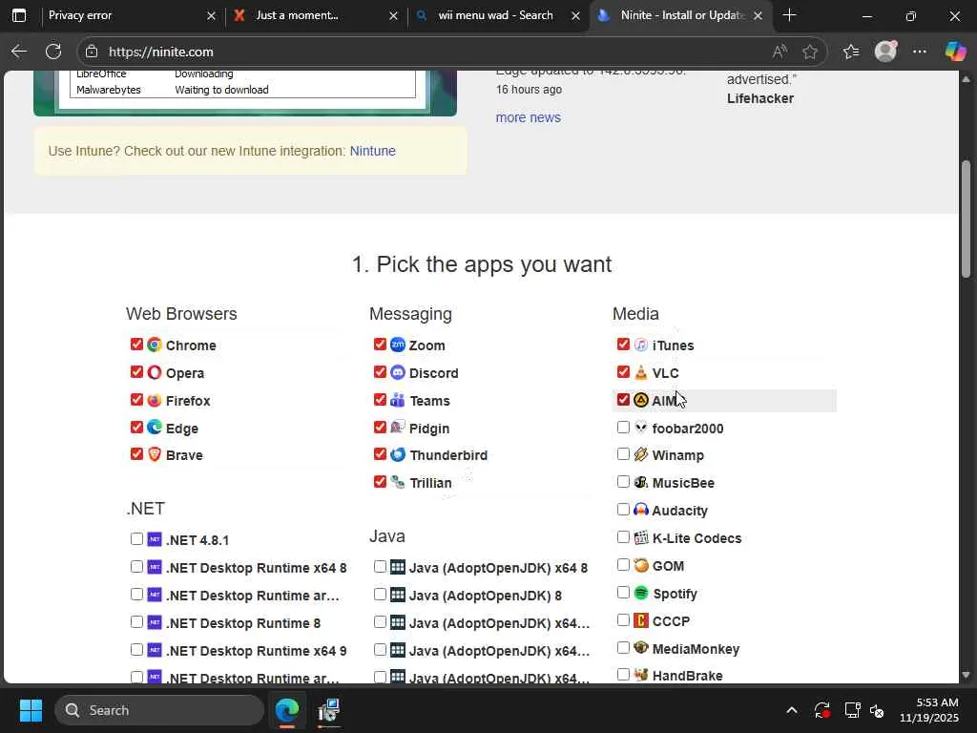Click the VLC traffic cone icon
Screen dimensions: 977x733
coord(640,372)
